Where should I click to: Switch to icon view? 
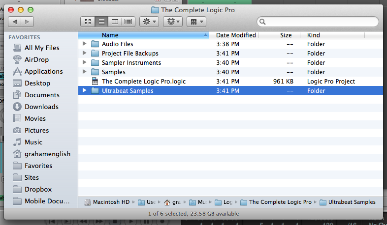point(88,22)
